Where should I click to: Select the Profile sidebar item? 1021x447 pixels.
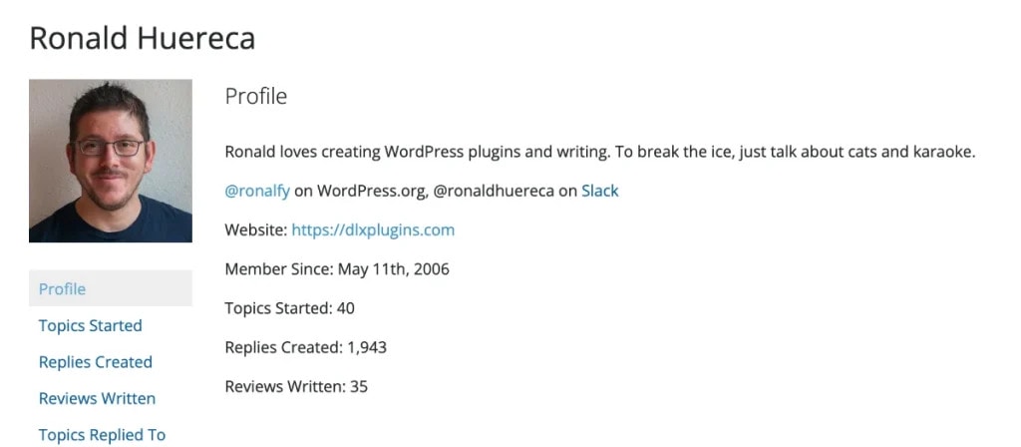coord(111,288)
